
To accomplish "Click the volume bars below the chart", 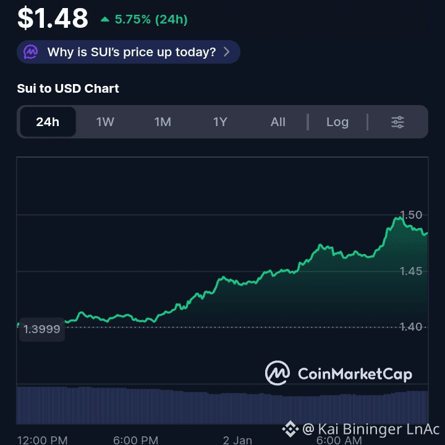I will (x=222, y=405).
